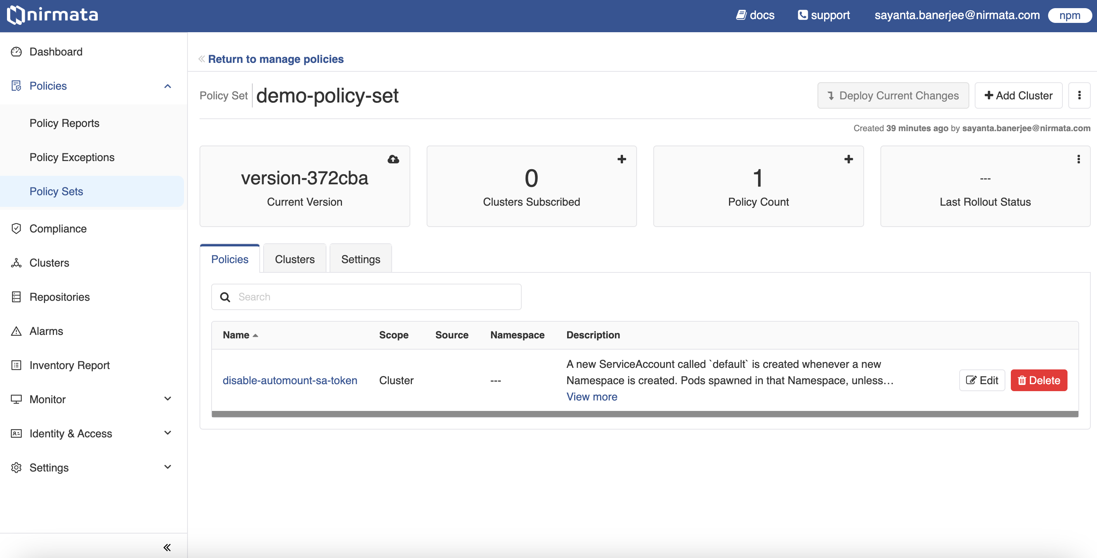This screenshot has width=1097, height=558.
Task: Expand Identity & Access section
Action: (x=168, y=433)
